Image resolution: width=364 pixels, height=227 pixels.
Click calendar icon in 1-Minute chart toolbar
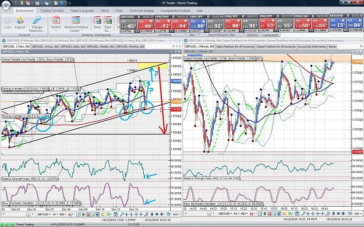(297, 214)
